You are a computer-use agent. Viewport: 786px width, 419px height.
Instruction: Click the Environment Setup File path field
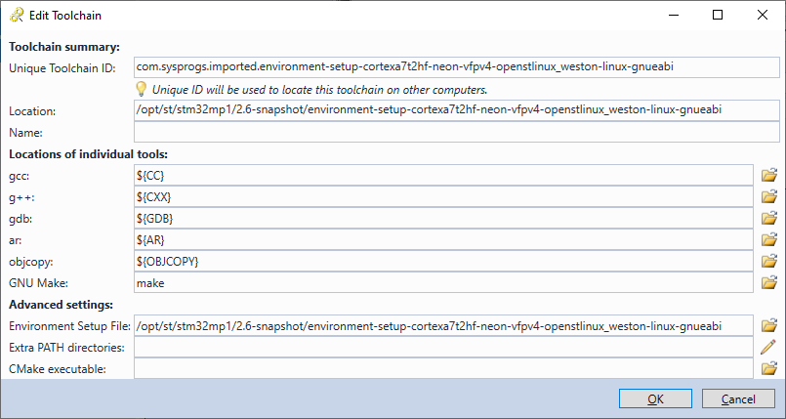(443, 326)
